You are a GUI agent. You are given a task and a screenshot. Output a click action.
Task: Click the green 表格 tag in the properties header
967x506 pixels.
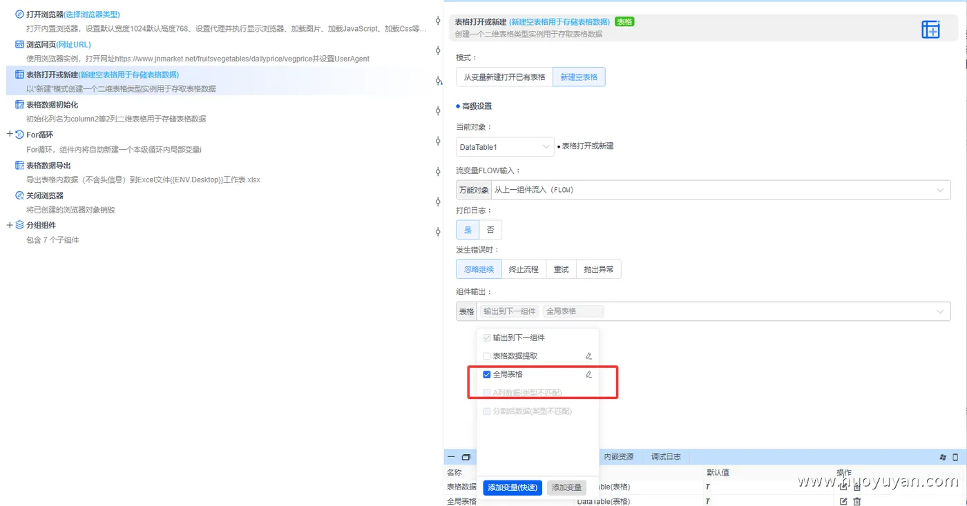(x=624, y=22)
